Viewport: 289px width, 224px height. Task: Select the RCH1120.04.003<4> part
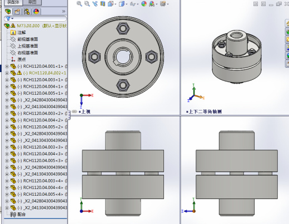pos(43,181)
